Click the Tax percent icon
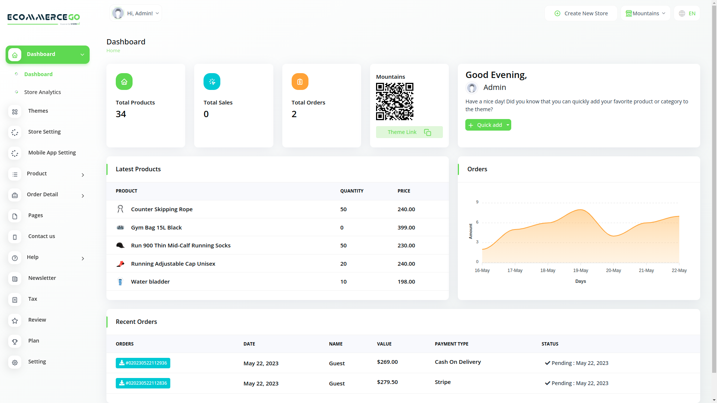Screen dimensions: 717x403 pos(15,300)
